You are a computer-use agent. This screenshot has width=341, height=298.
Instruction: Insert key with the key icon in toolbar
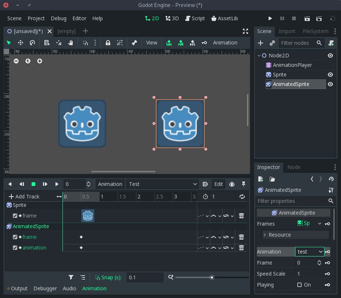[204, 43]
